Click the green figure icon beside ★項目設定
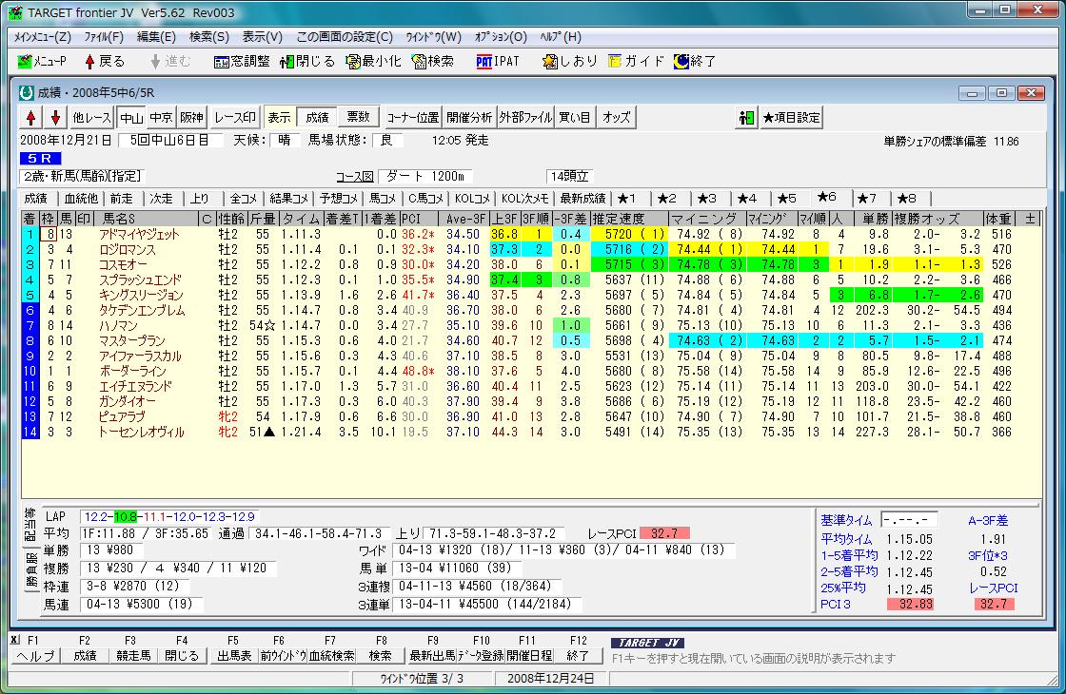Image resolution: width=1066 pixels, height=694 pixels. point(746,118)
